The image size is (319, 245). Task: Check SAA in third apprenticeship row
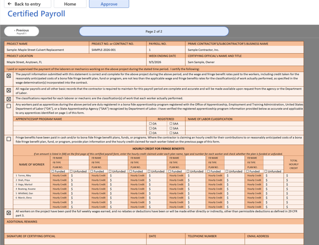(x=171, y=133)
